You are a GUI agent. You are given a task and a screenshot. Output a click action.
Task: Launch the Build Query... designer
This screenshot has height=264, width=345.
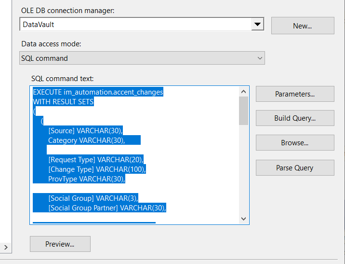295,118
